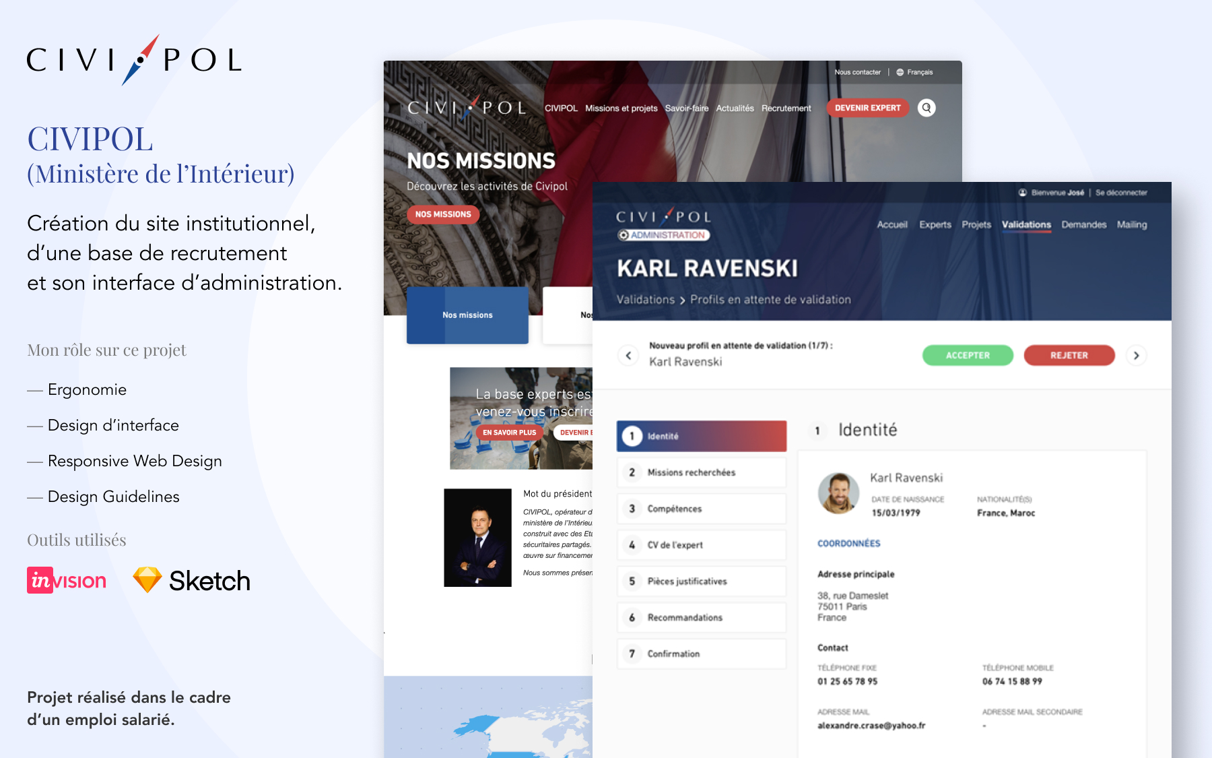Select step 7 Confirmation
The width and height of the screenshot is (1212, 758).
[701, 654]
